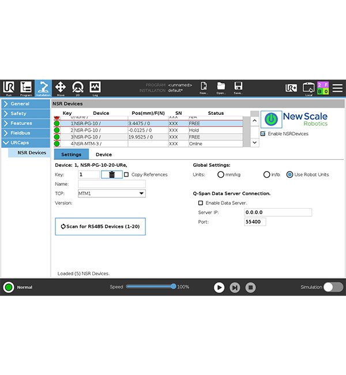Open the Log tab icon

point(95,88)
